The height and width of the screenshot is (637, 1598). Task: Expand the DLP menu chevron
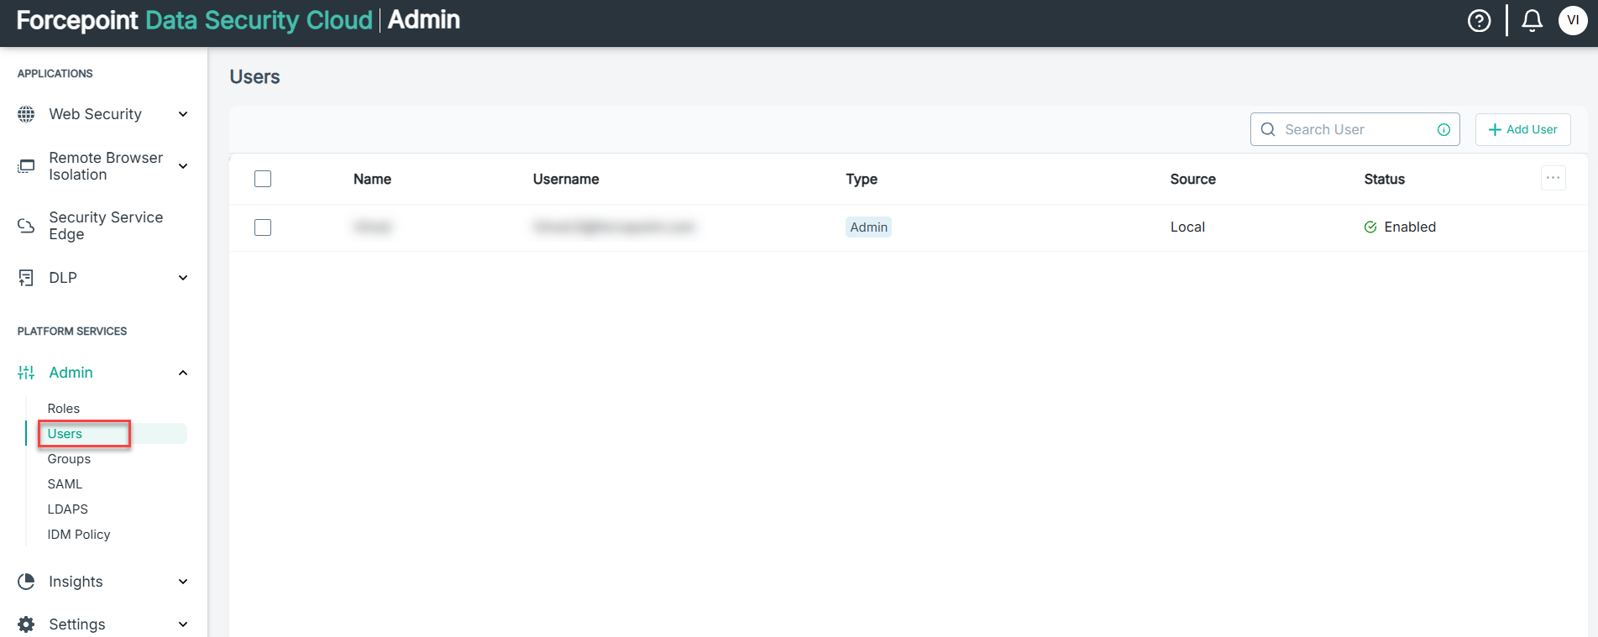click(x=183, y=278)
